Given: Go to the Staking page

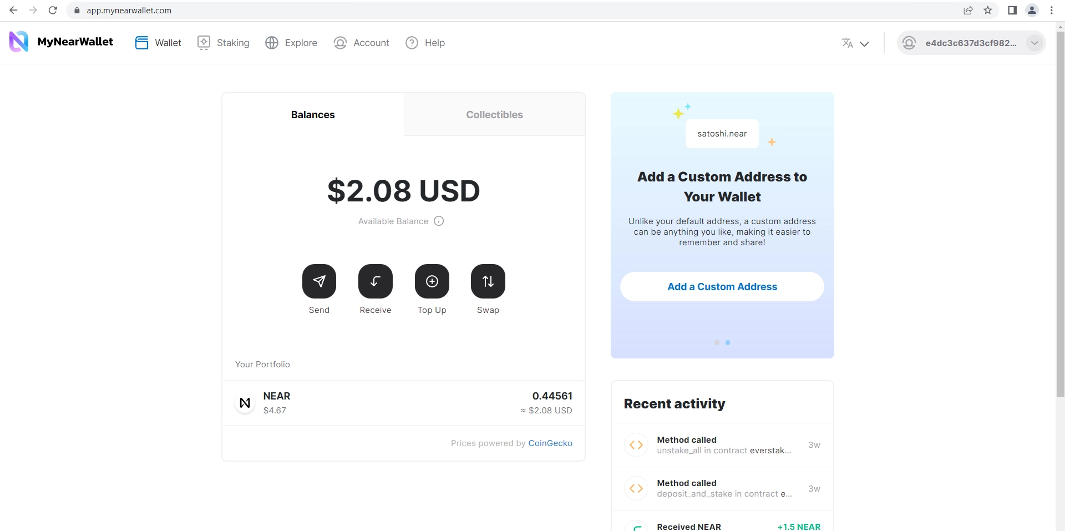Looking at the screenshot, I should [x=224, y=43].
